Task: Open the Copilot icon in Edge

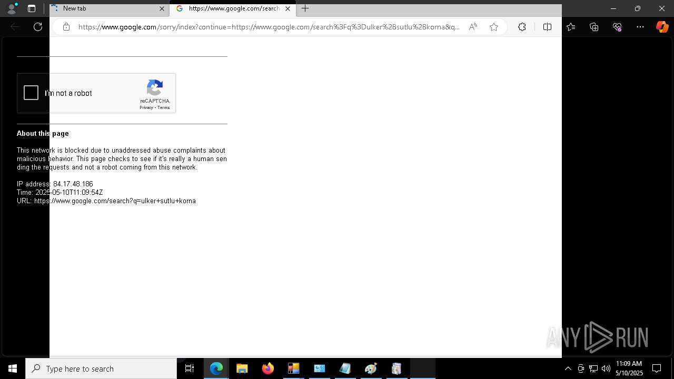Action: click(662, 27)
